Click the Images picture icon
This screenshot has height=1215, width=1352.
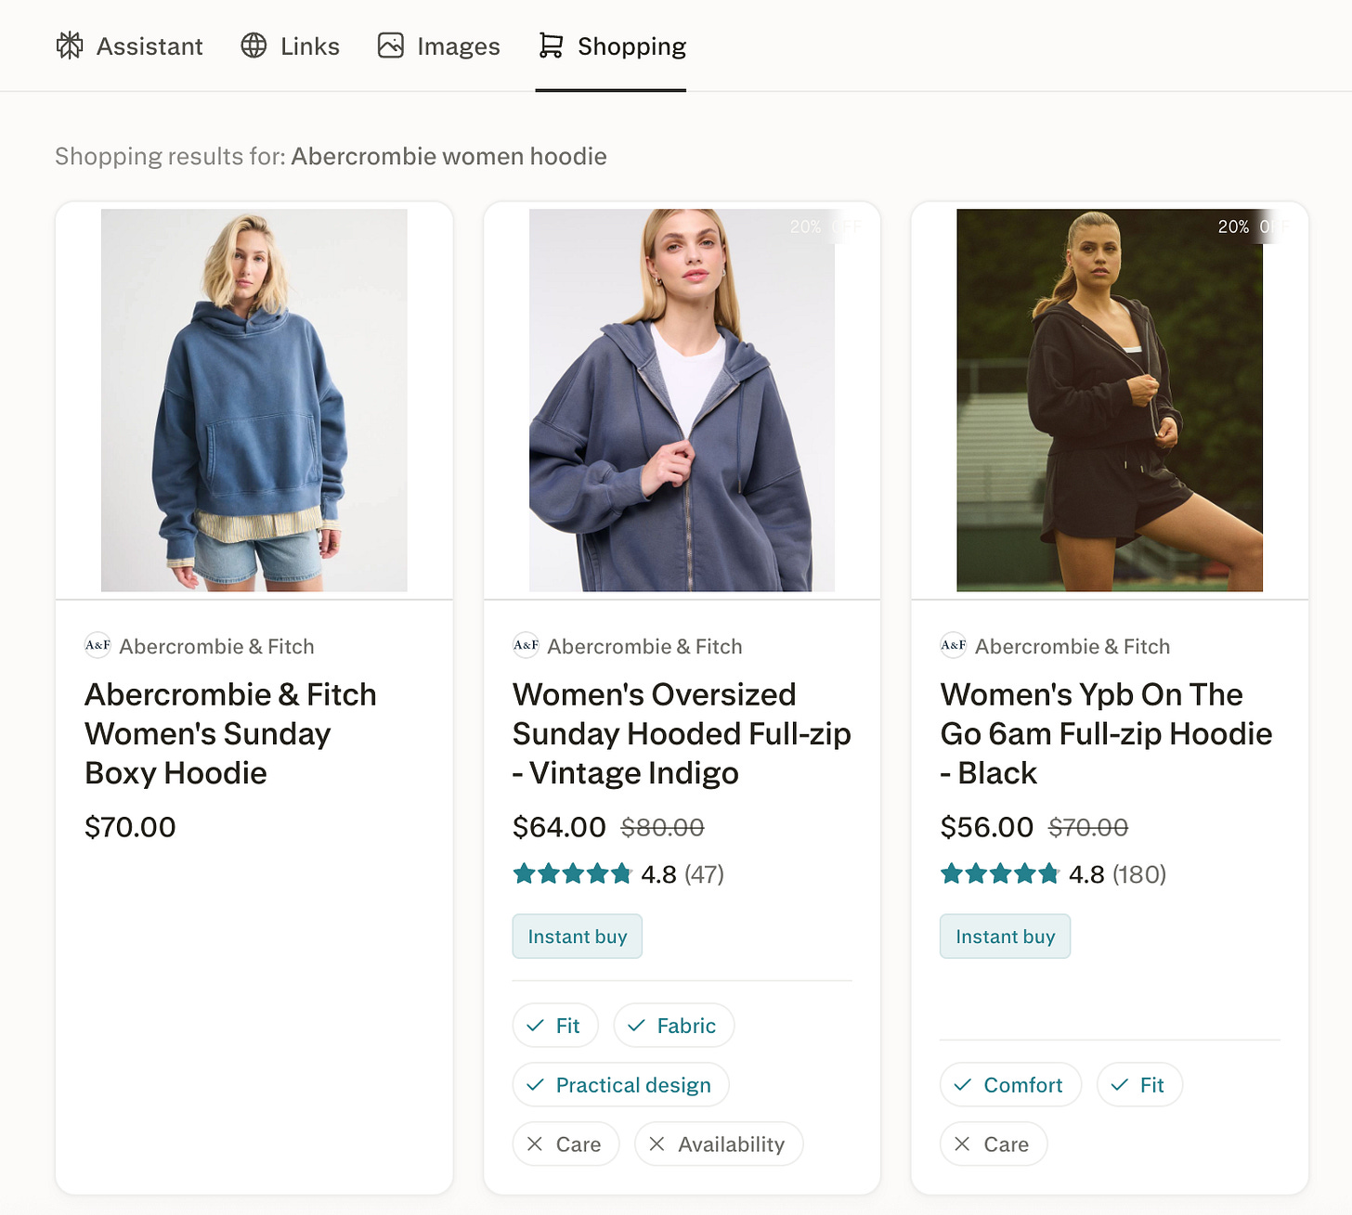(391, 45)
